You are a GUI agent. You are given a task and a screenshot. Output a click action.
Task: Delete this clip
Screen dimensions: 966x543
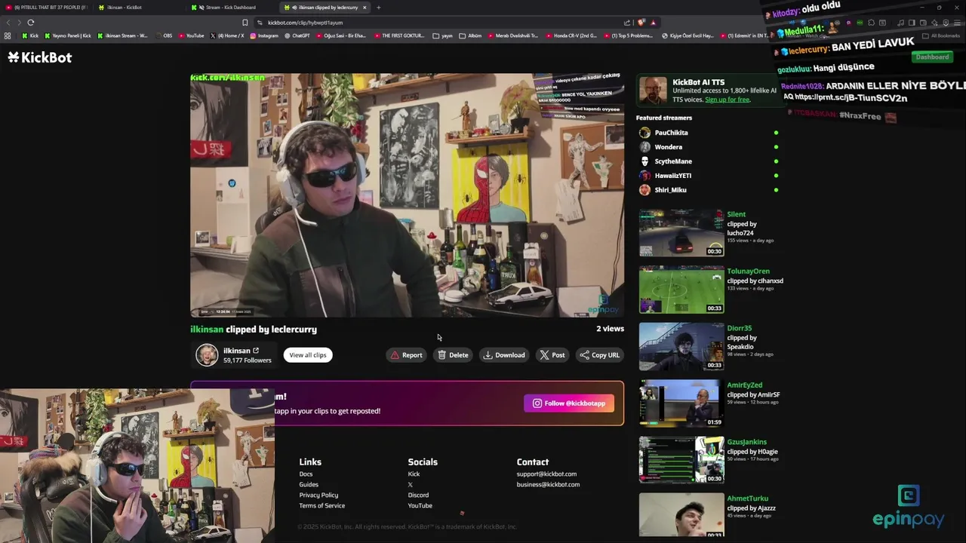pyautogui.click(x=453, y=355)
